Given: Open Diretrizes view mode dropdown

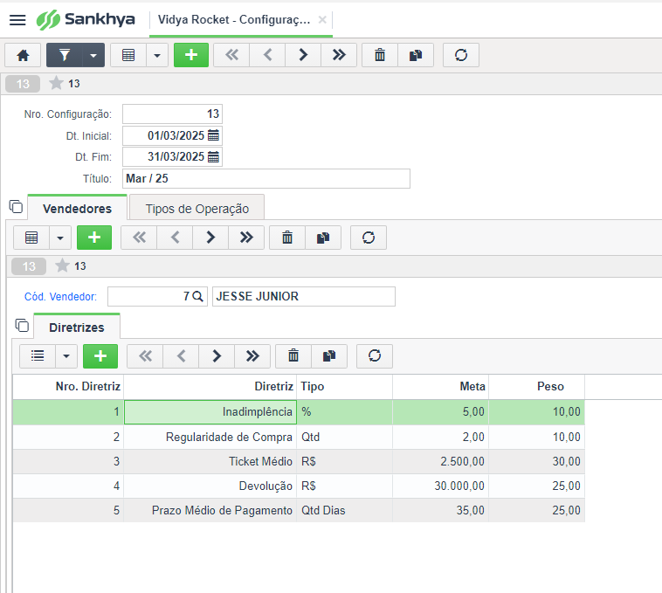Looking at the screenshot, I should click(66, 356).
